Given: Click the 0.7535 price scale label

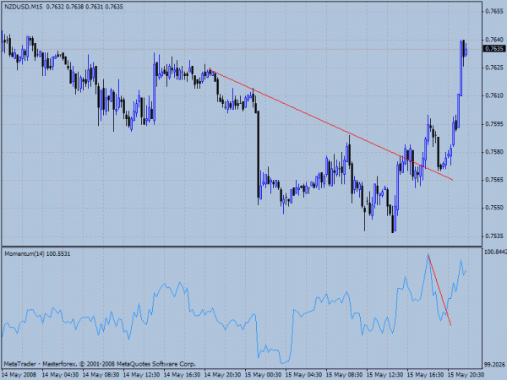Looking at the screenshot, I should pos(494,236).
